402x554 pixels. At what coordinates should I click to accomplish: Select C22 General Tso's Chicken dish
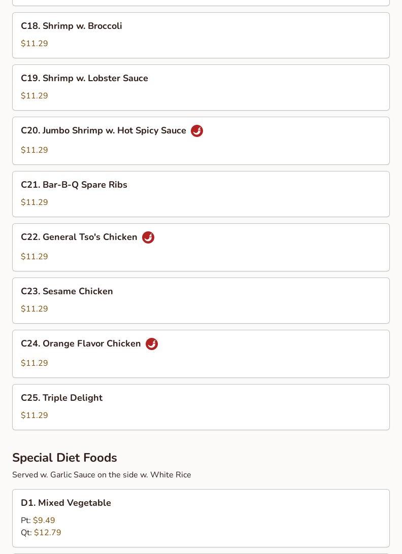pos(201,248)
